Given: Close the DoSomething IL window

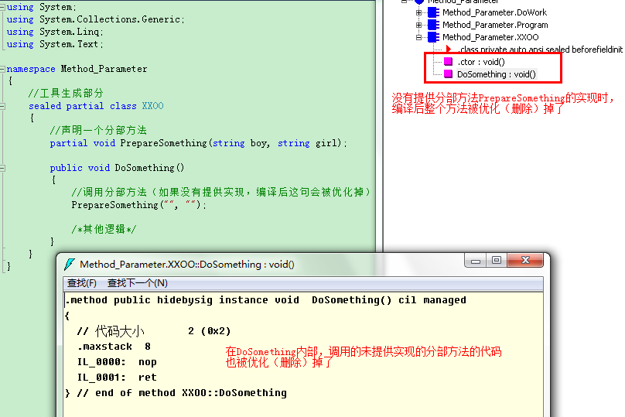Looking at the screenshot, I should [x=525, y=261].
